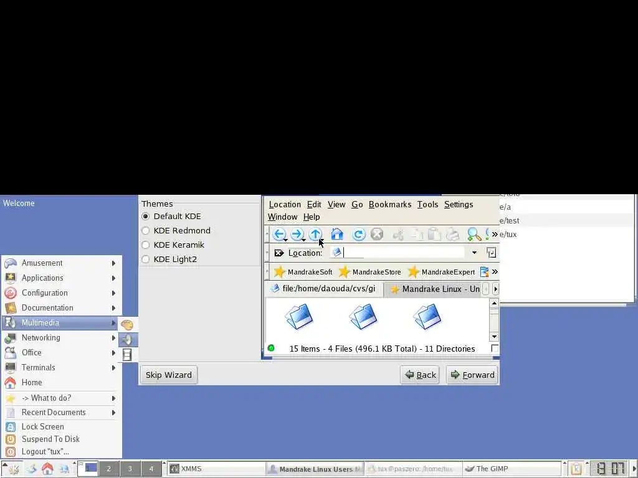Open the graphics submenu palette icon

(x=127, y=324)
